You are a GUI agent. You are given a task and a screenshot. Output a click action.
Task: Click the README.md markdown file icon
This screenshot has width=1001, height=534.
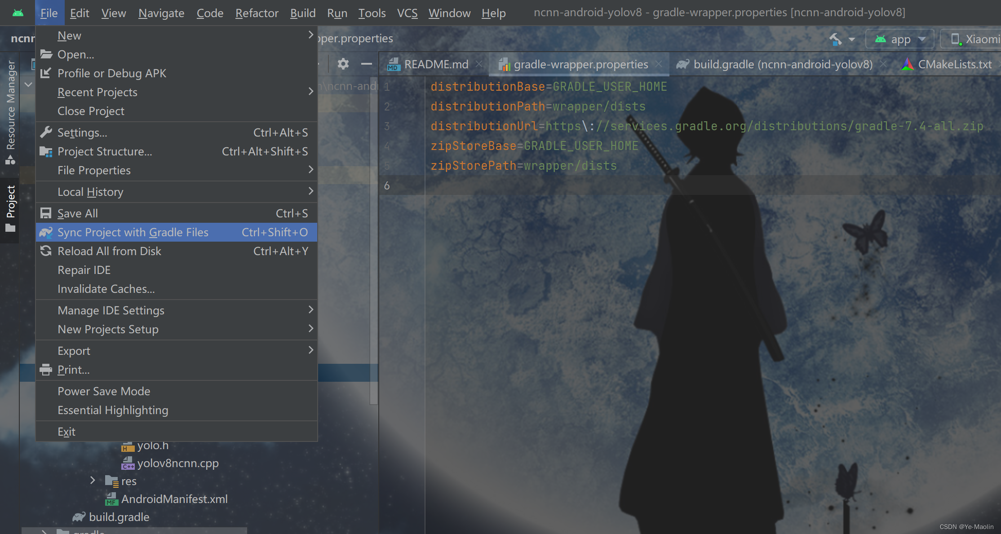(x=394, y=64)
